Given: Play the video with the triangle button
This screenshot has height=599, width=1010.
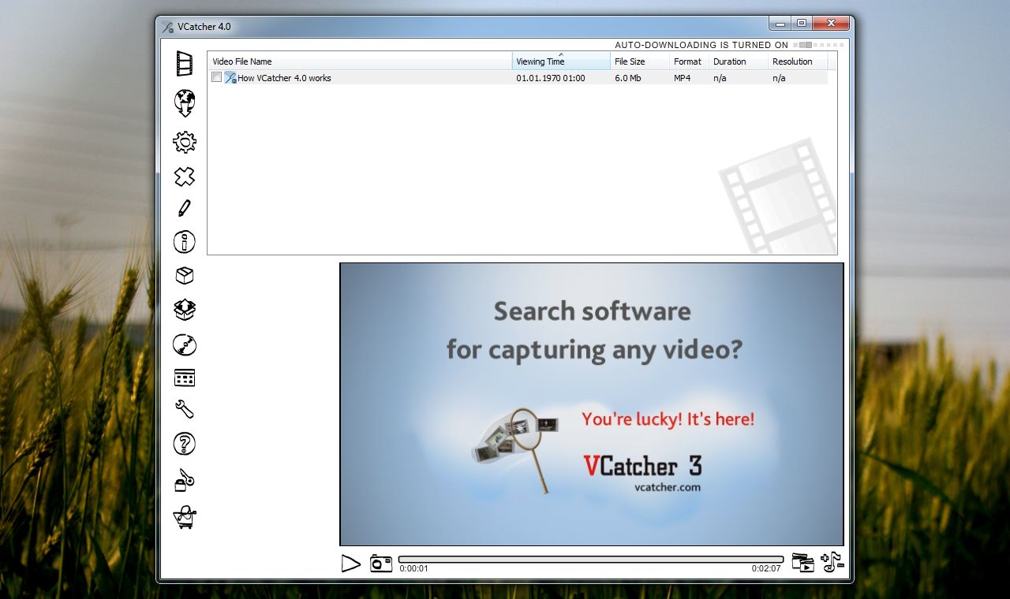Looking at the screenshot, I should [350, 563].
